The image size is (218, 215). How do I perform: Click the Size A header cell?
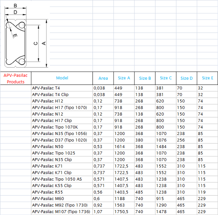point(124,78)
